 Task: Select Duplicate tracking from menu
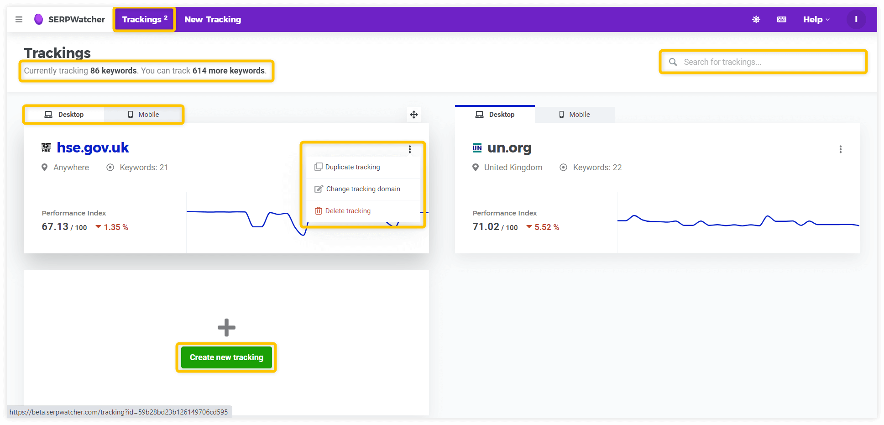tap(352, 167)
